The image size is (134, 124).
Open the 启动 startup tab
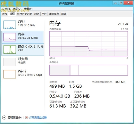(37, 14)
